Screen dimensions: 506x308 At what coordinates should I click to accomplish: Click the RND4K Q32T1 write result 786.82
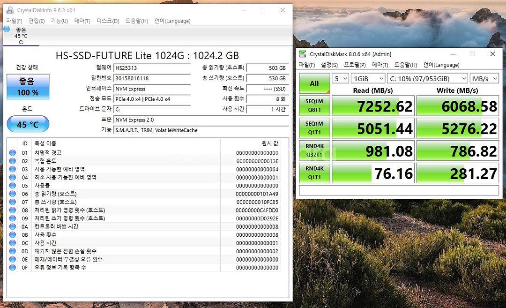click(458, 150)
